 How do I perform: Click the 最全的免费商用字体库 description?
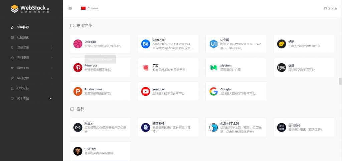click(x=99, y=153)
